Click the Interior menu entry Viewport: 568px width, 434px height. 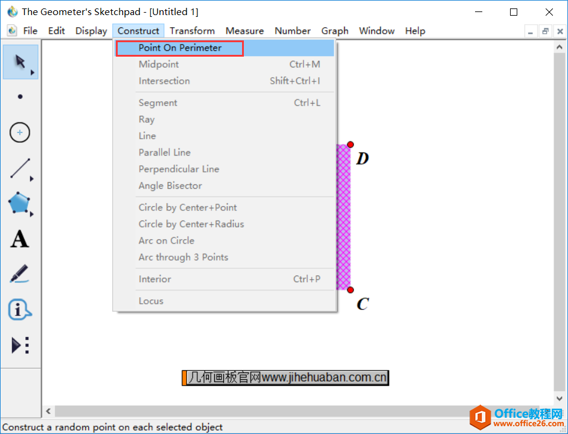coord(225,279)
